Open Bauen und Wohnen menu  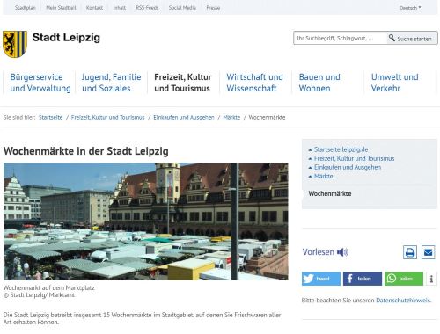(x=319, y=83)
